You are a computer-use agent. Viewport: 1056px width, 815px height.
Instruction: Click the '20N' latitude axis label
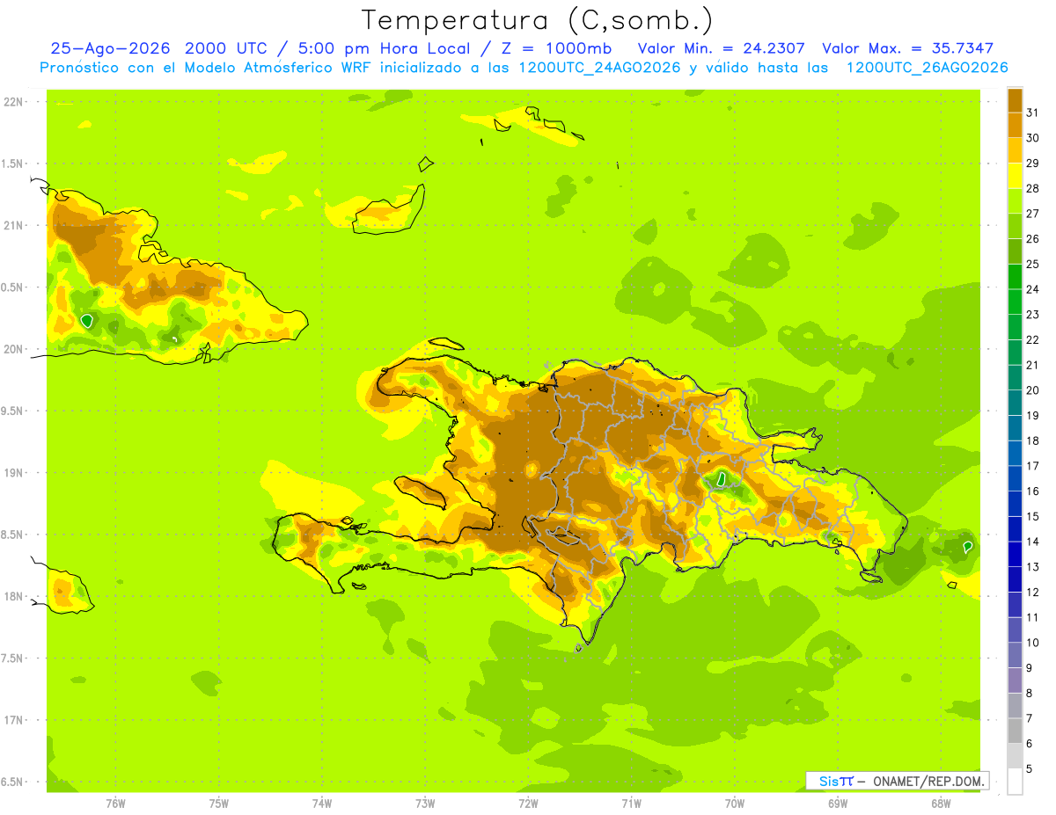pos(14,349)
